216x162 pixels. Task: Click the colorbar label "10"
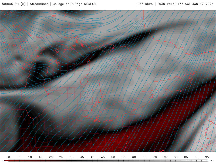30,157
